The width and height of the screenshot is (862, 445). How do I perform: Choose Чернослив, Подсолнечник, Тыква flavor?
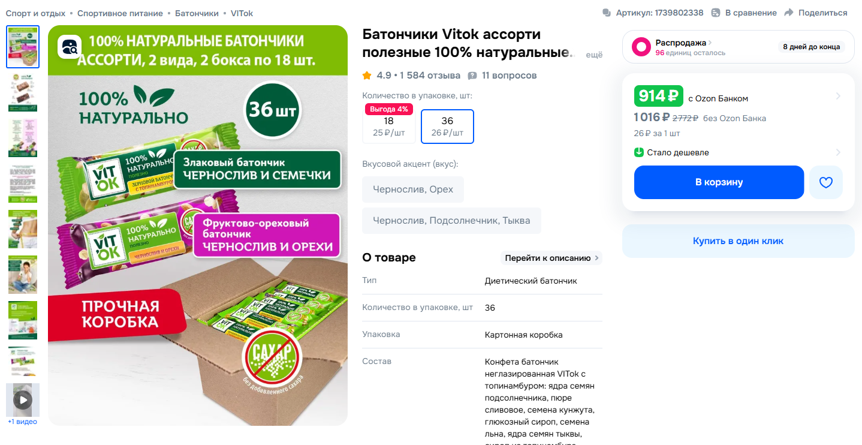point(451,221)
